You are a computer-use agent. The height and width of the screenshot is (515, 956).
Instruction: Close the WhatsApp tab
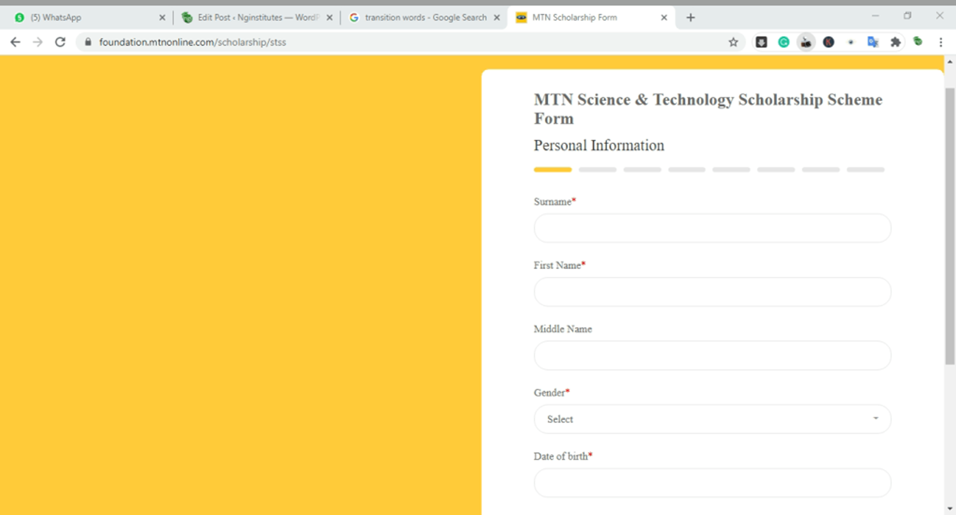(162, 17)
